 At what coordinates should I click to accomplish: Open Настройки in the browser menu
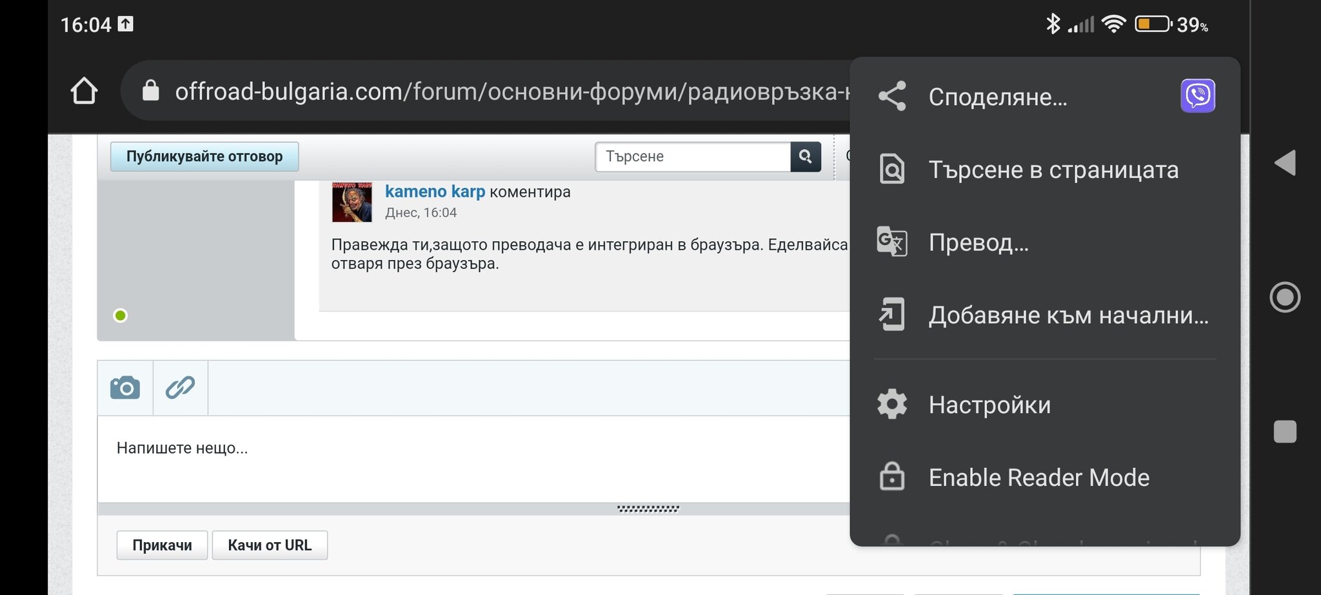[x=989, y=405]
